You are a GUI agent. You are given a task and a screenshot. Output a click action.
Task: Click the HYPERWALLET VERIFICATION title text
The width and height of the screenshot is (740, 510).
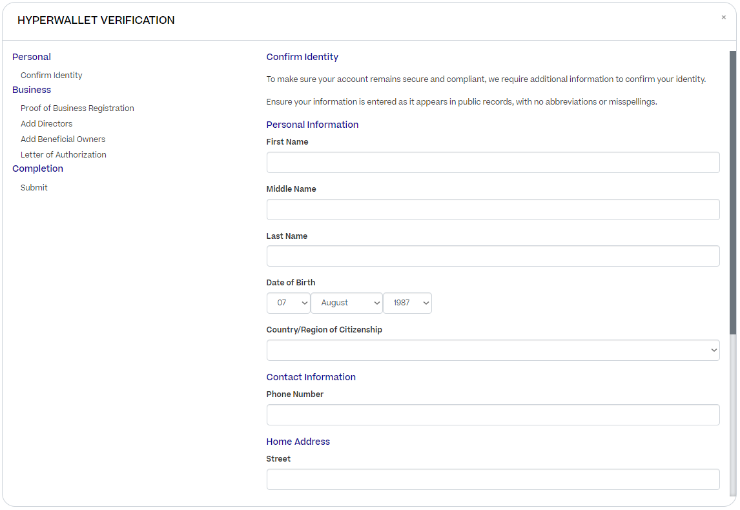click(96, 20)
